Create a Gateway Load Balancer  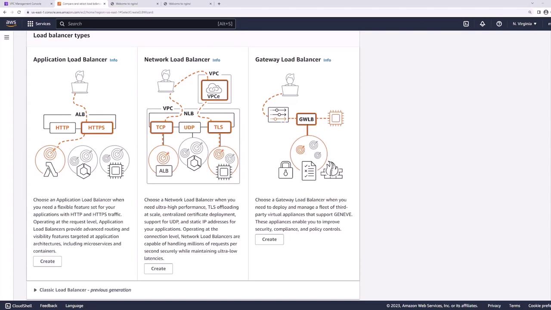[x=269, y=239]
